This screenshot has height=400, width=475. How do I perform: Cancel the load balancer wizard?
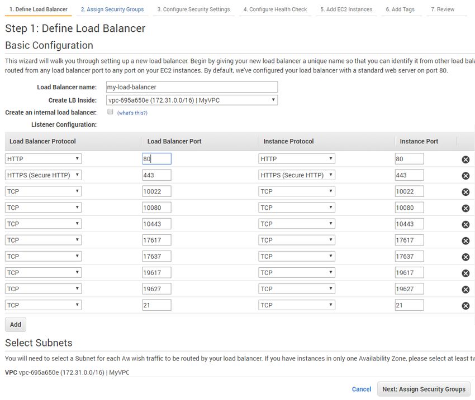click(x=362, y=389)
